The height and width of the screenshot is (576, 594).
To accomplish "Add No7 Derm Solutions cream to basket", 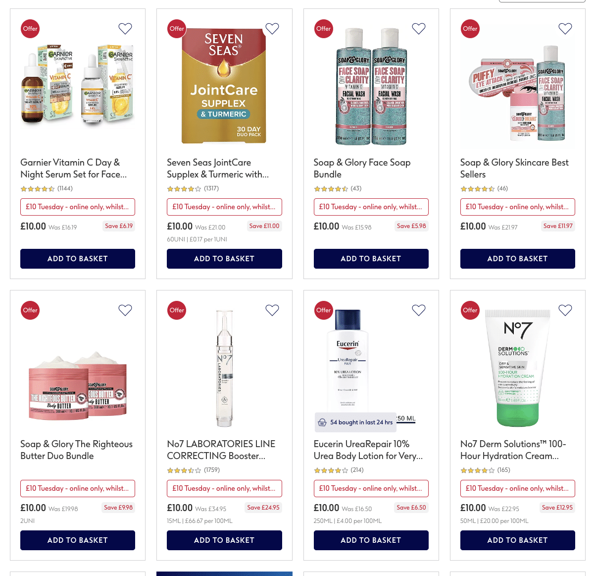I will pos(518,540).
